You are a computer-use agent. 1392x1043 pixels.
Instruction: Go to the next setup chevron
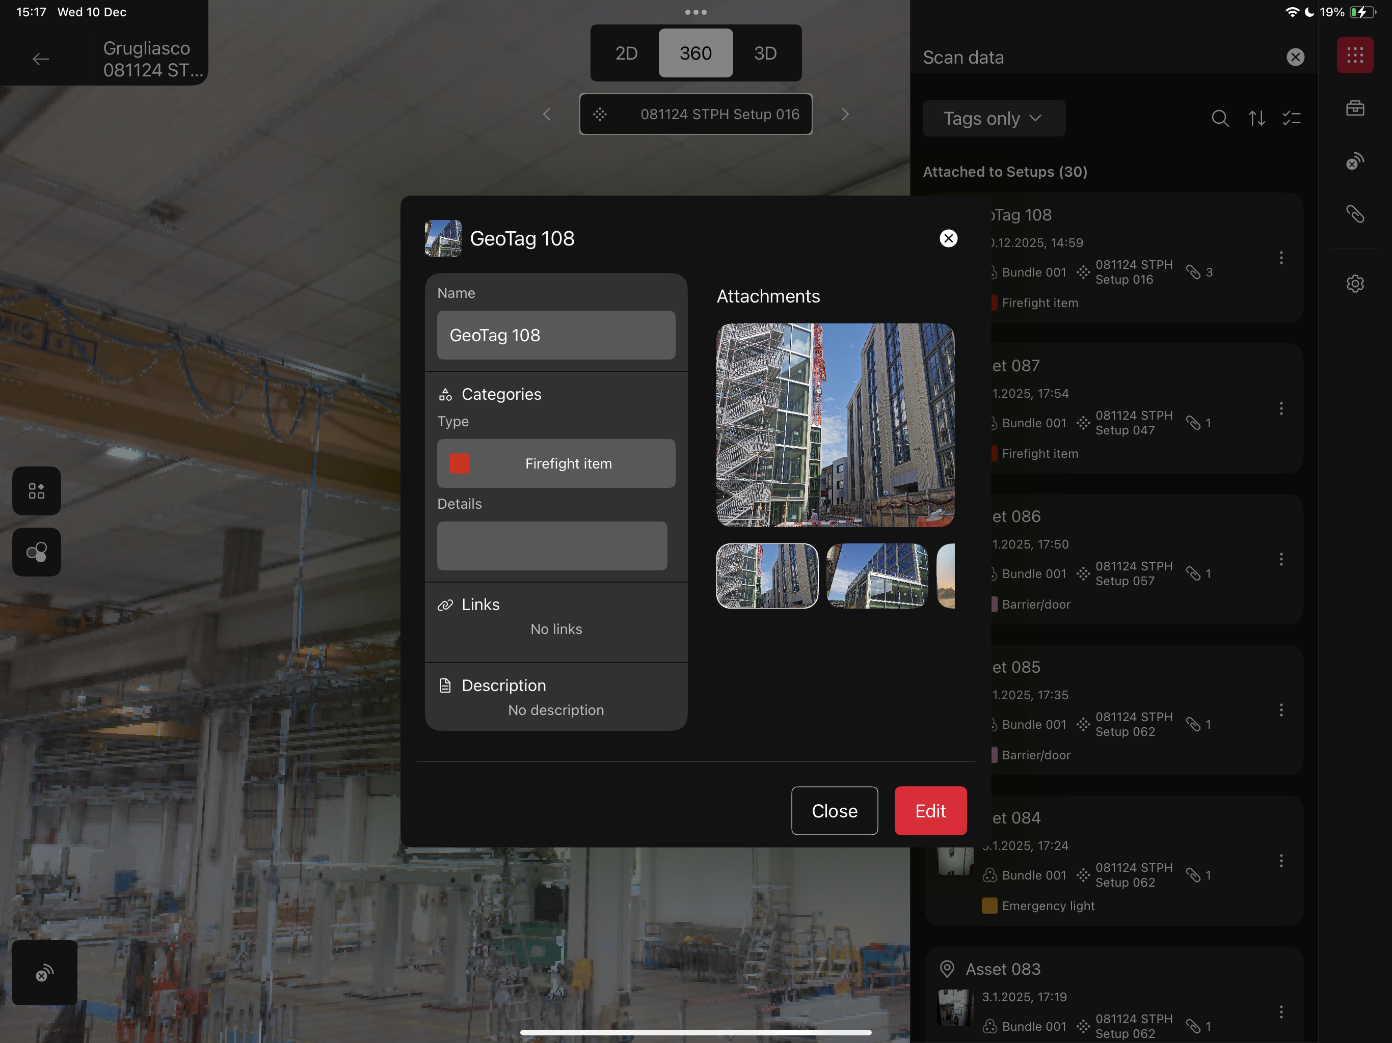tap(844, 114)
